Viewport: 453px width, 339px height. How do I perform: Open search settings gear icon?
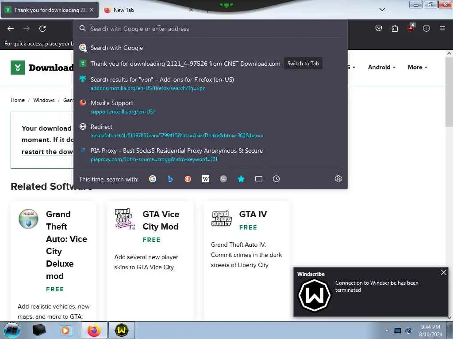pyautogui.click(x=338, y=179)
